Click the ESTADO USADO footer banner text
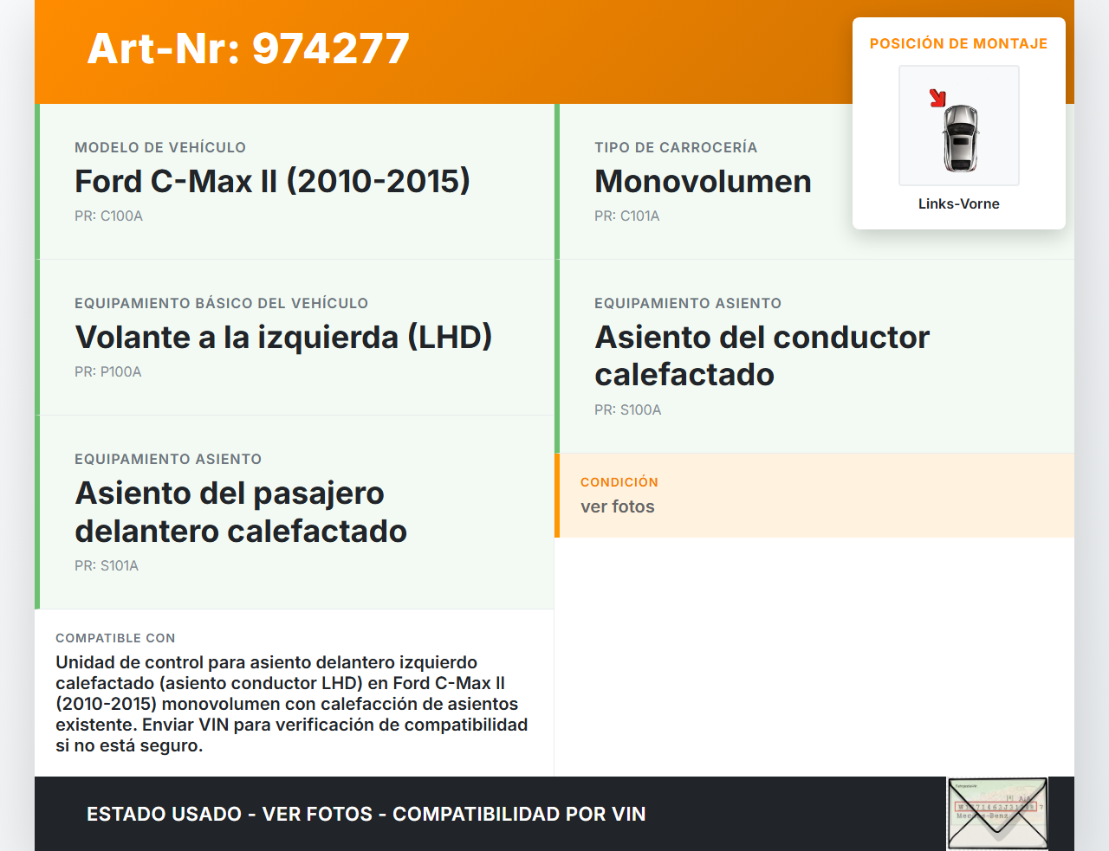Image resolution: width=1109 pixels, height=851 pixels. click(366, 814)
